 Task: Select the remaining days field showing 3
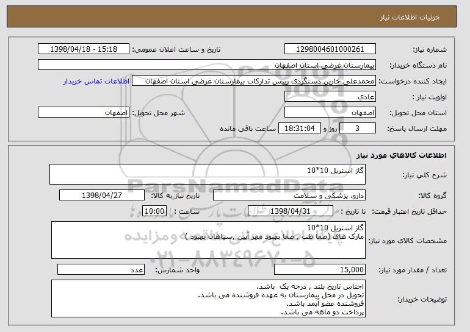(357, 129)
